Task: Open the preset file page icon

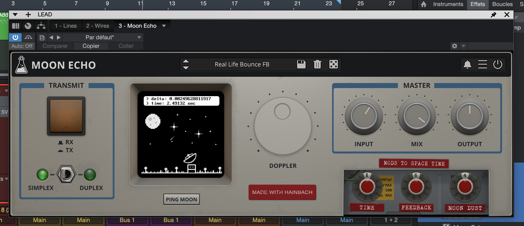Action: tap(42, 37)
